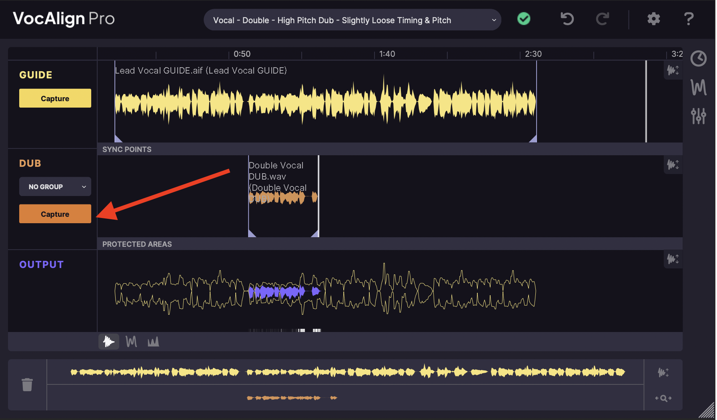Toggle waveform zoom on the Output track
The width and height of the screenshot is (717, 420).
coord(673,259)
